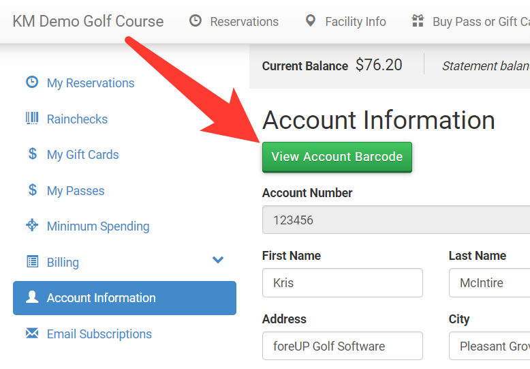Click the dollar icon beside My Gift Cards
The width and height of the screenshot is (530, 369).
(x=32, y=154)
